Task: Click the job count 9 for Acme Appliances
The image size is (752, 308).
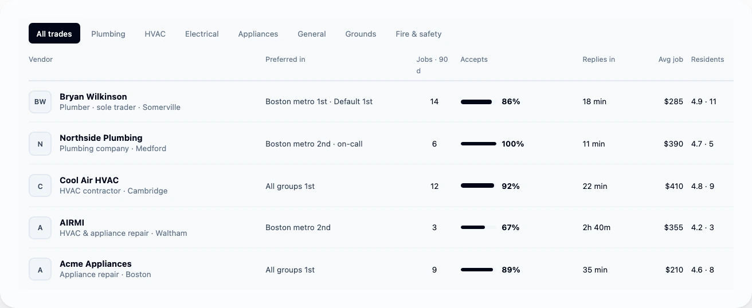Action: tap(434, 270)
